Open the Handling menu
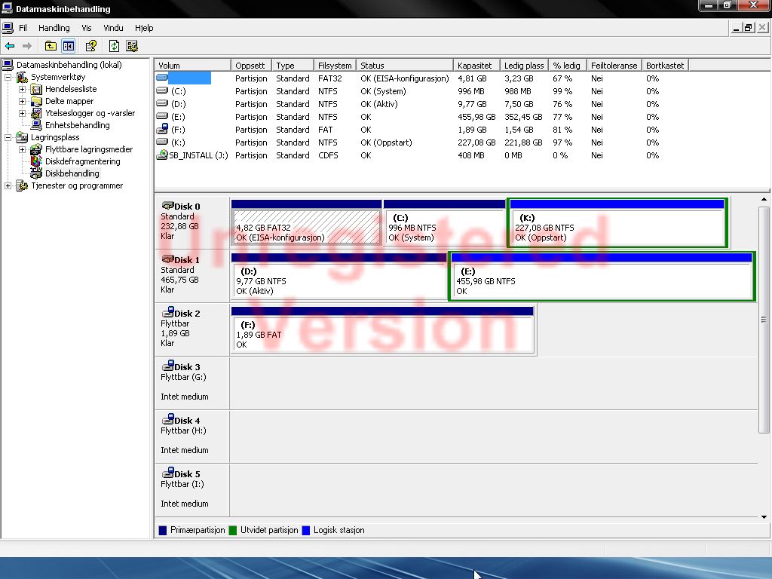 point(54,28)
